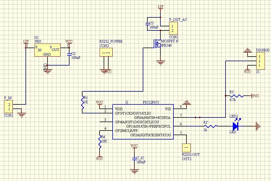Select the C_IC 100nF decoupling capacitor
The height and width of the screenshot is (181, 271).
(135, 159)
